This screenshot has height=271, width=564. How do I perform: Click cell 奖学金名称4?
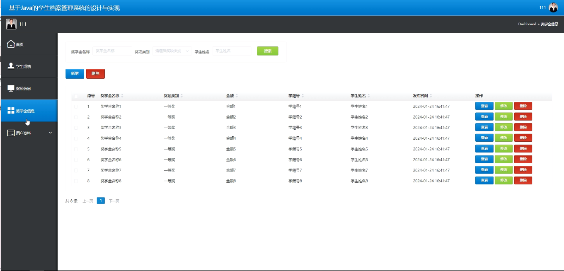[x=111, y=138]
